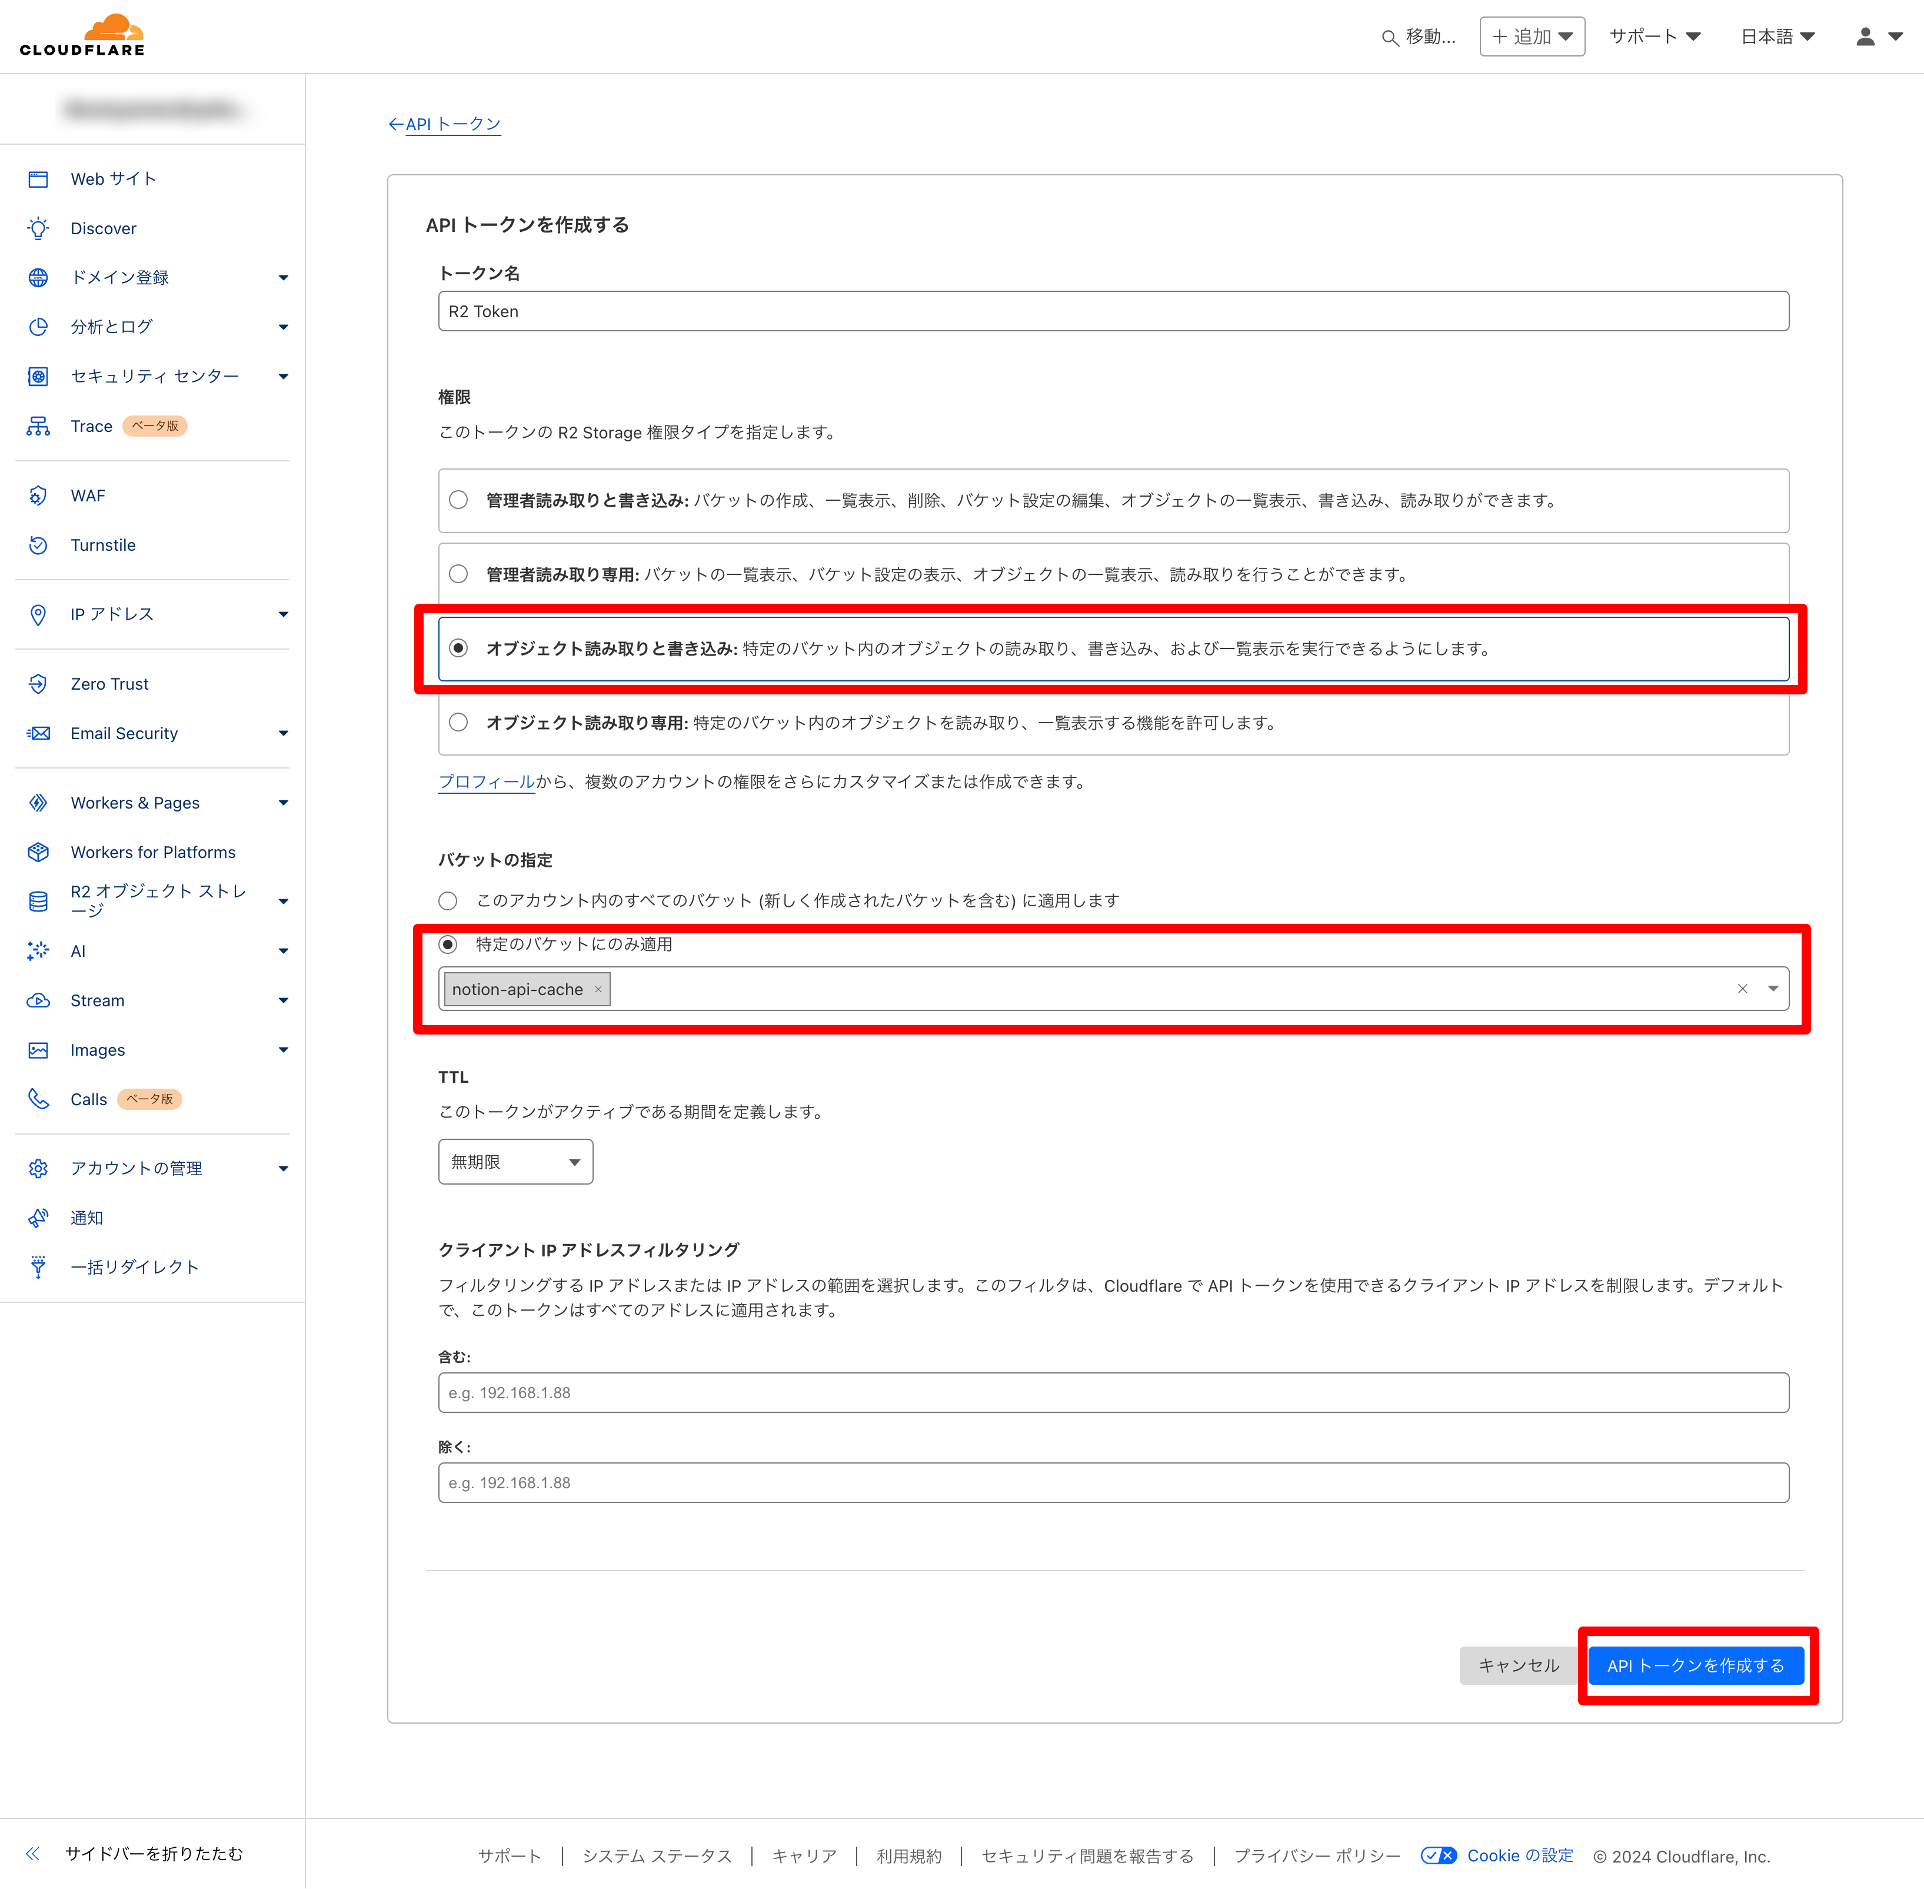Expand the Workers & Pages sidebar arrow
This screenshot has width=1924, height=1889.
pyautogui.click(x=284, y=804)
